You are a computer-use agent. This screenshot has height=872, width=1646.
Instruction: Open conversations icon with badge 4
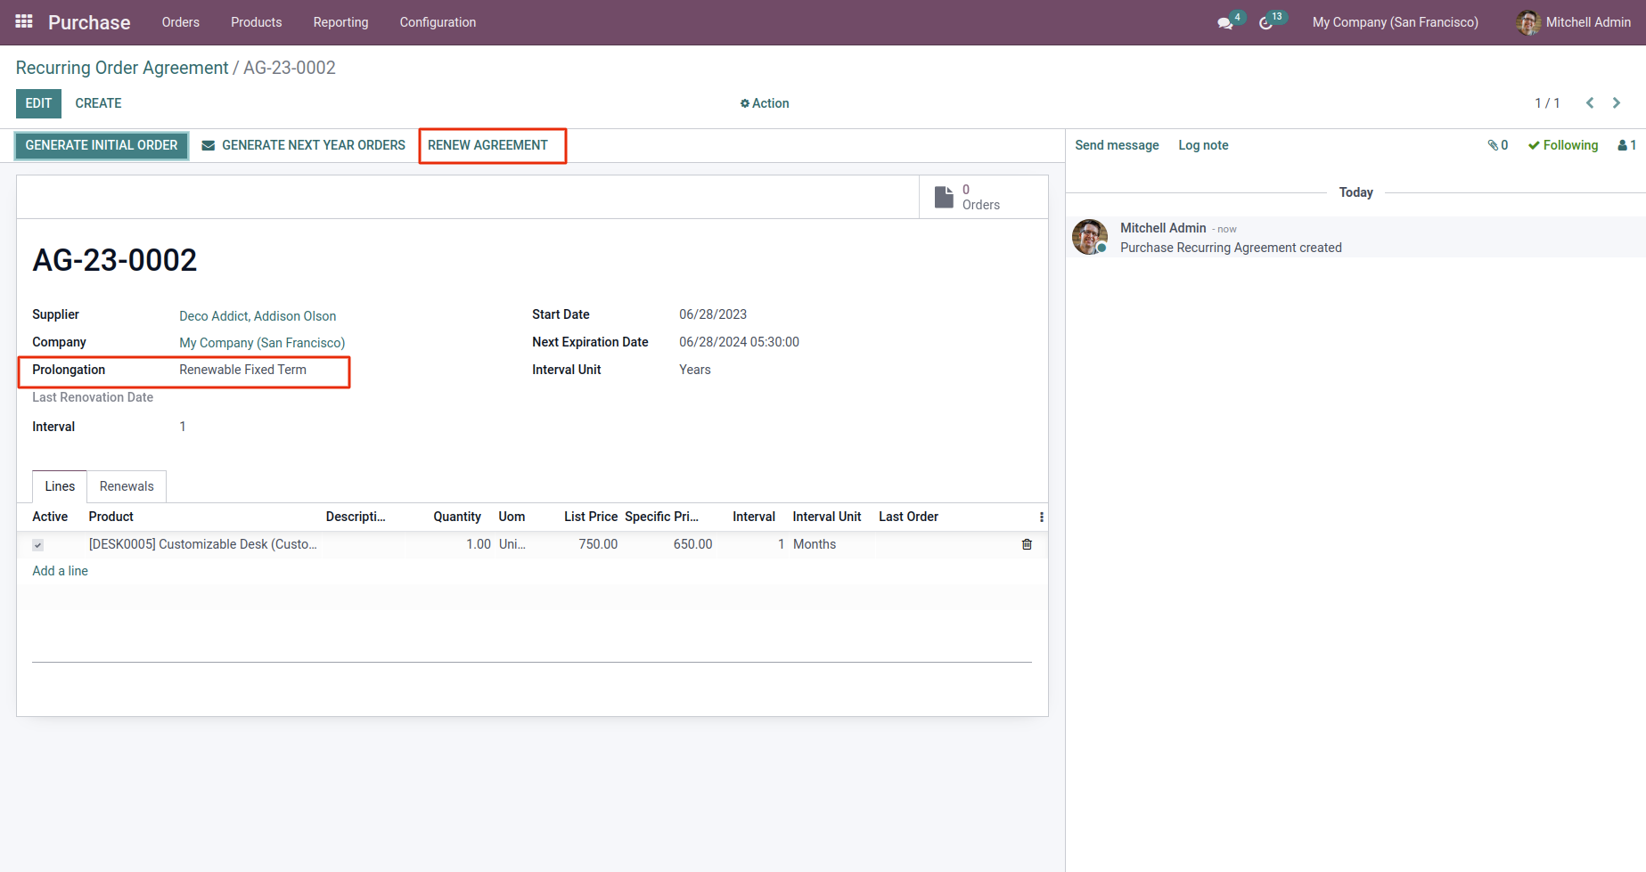[x=1229, y=21]
